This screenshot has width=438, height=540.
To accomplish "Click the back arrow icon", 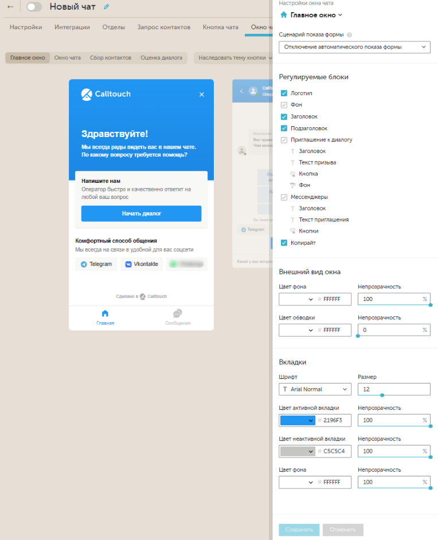I will pyautogui.click(x=10, y=7).
